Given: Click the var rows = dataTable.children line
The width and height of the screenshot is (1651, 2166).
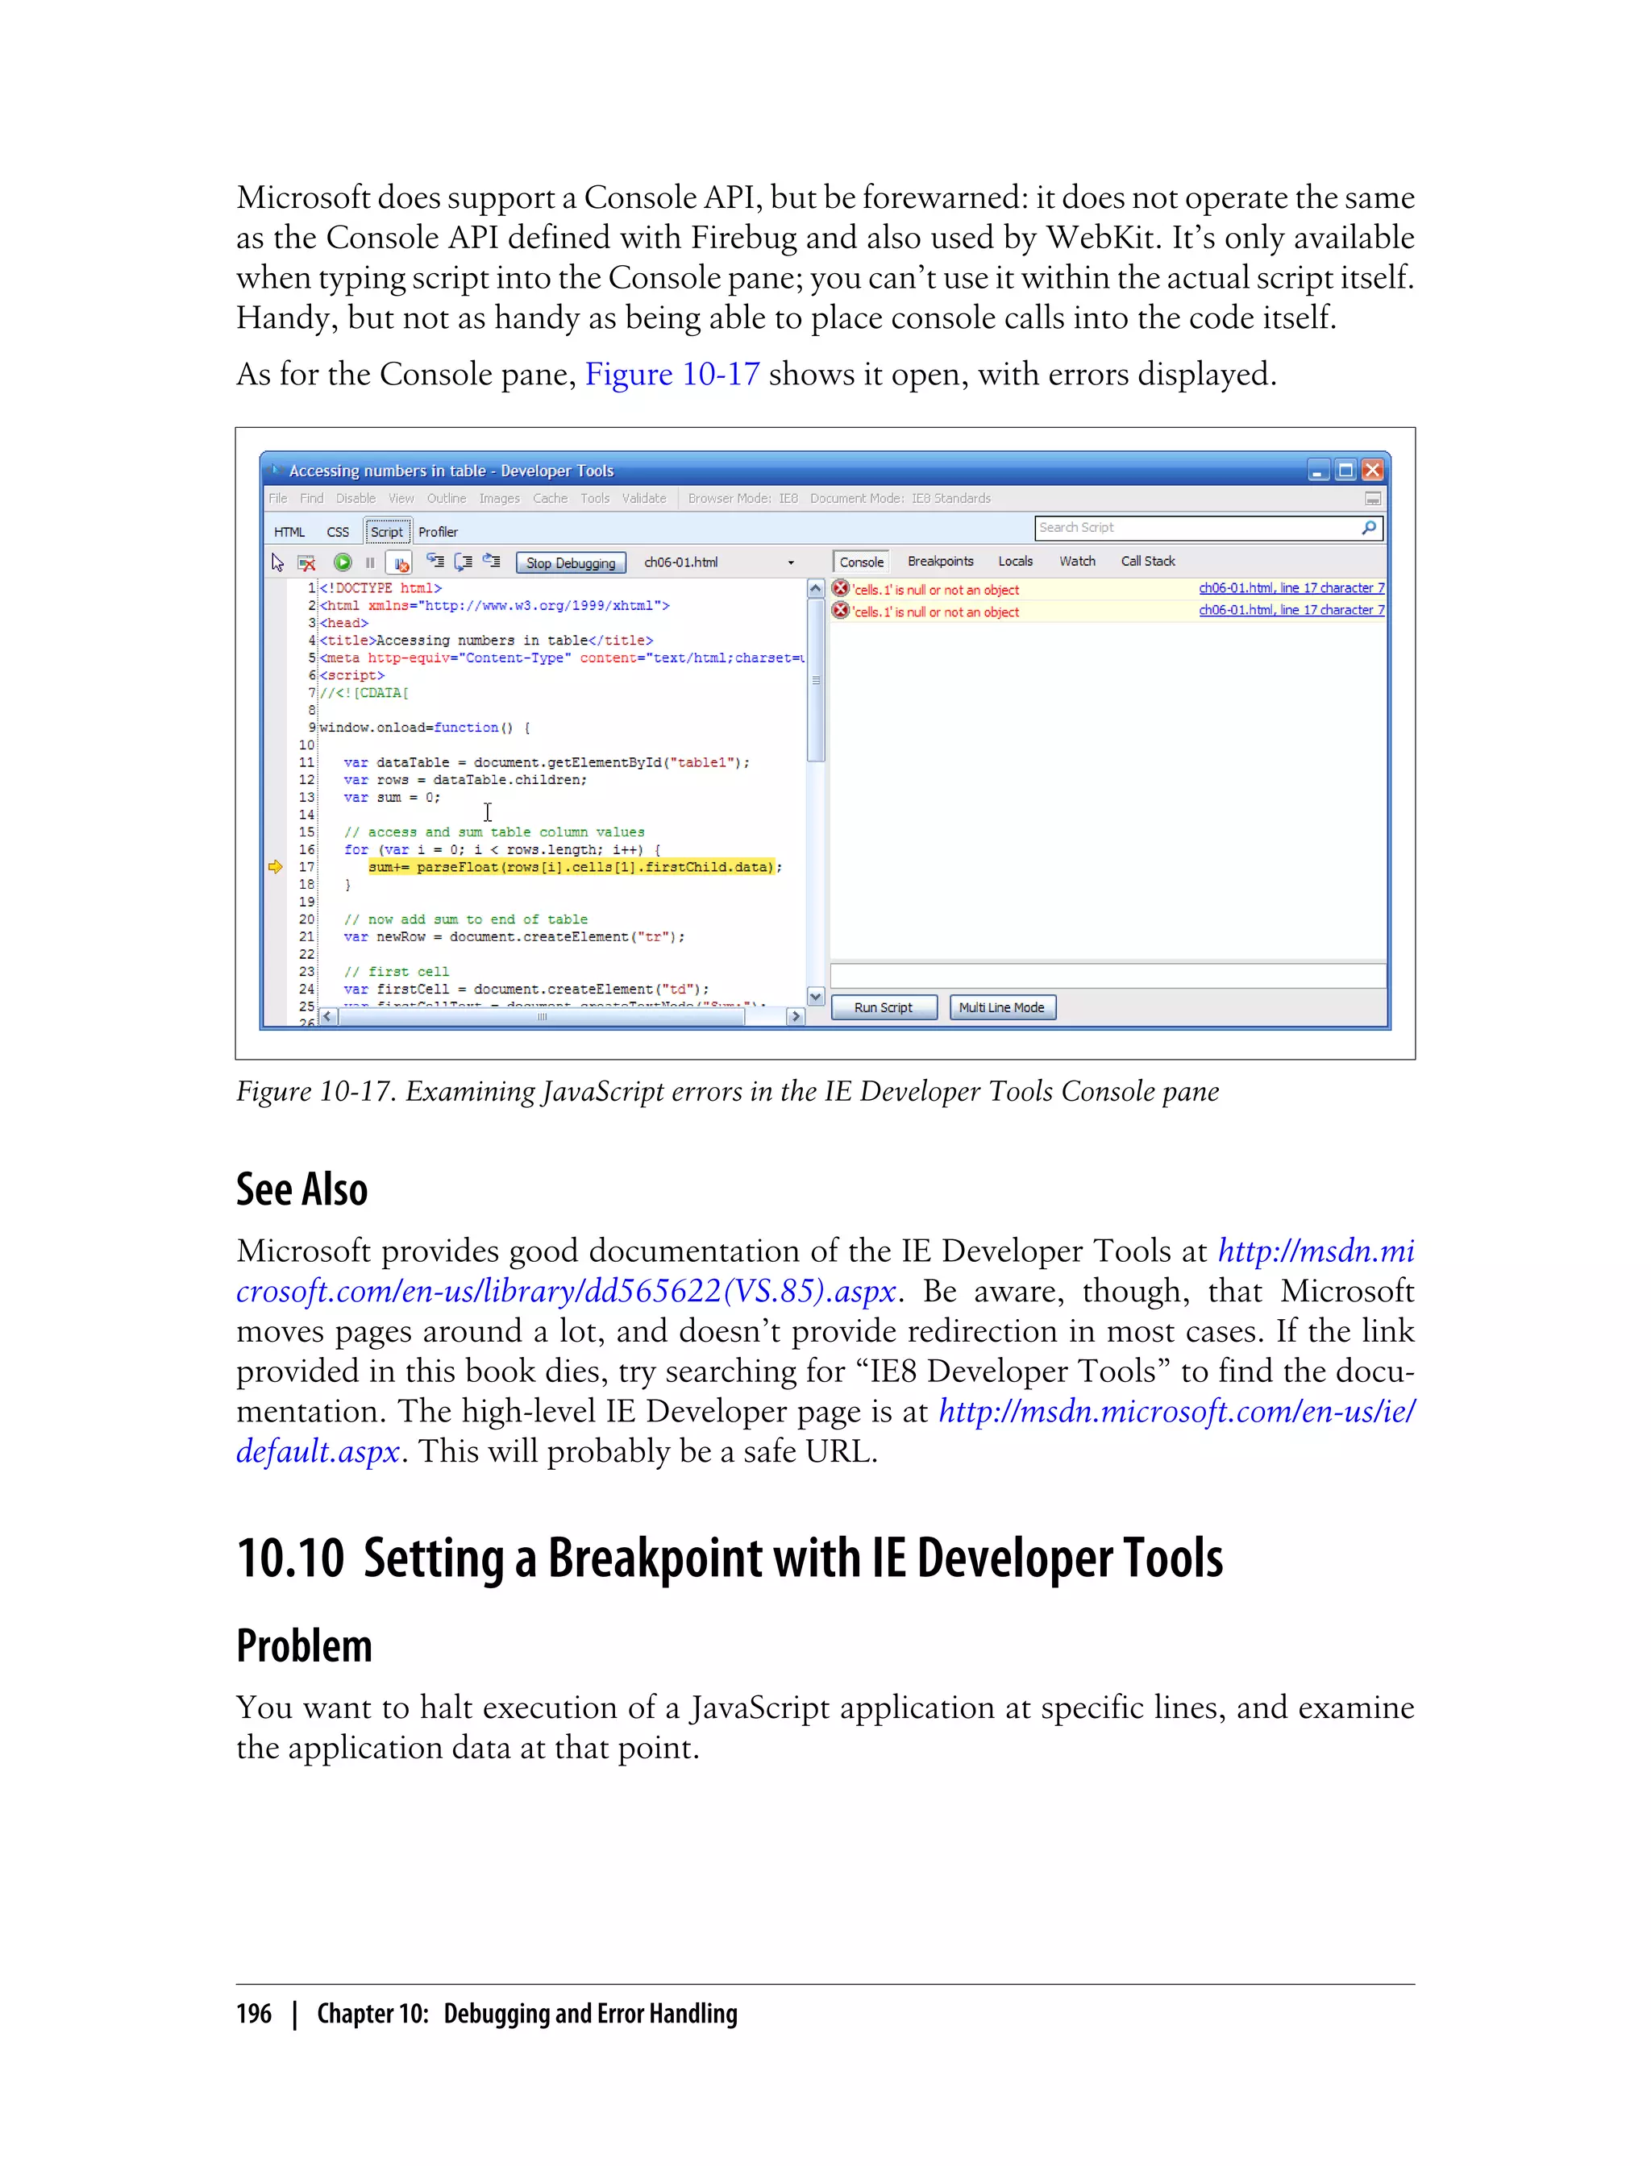Looking at the screenshot, I should 465,779.
